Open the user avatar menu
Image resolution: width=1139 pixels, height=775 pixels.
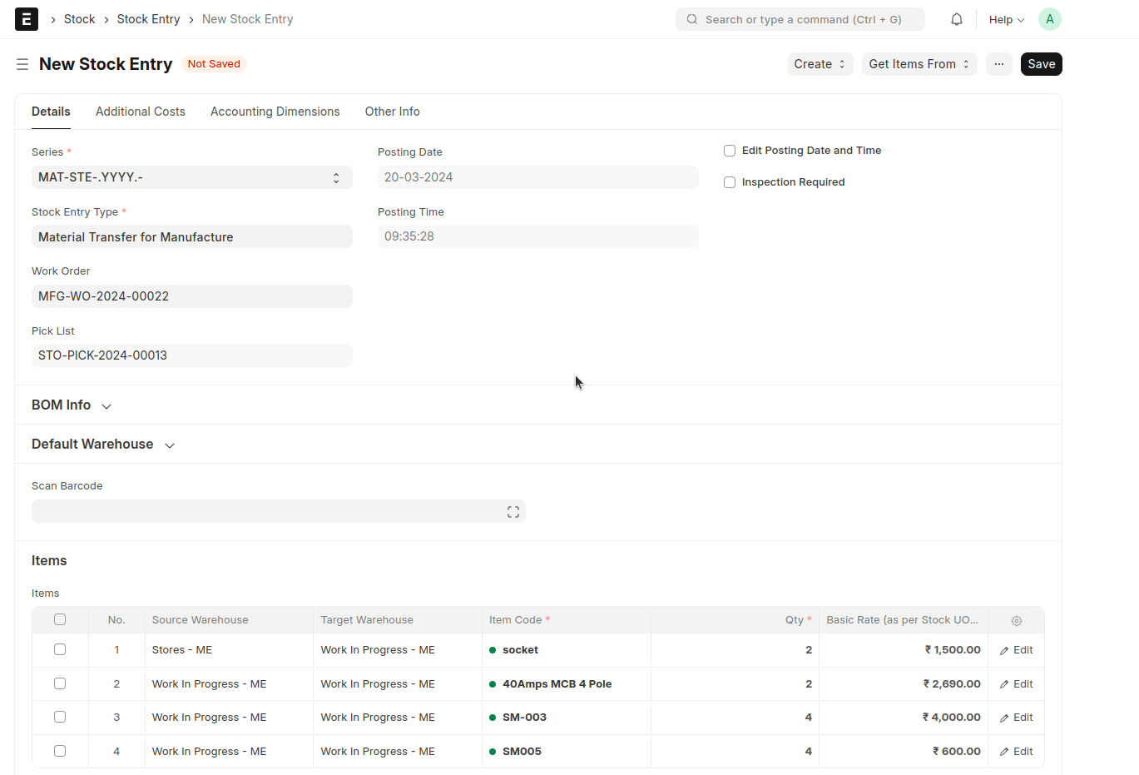(1049, 19)
